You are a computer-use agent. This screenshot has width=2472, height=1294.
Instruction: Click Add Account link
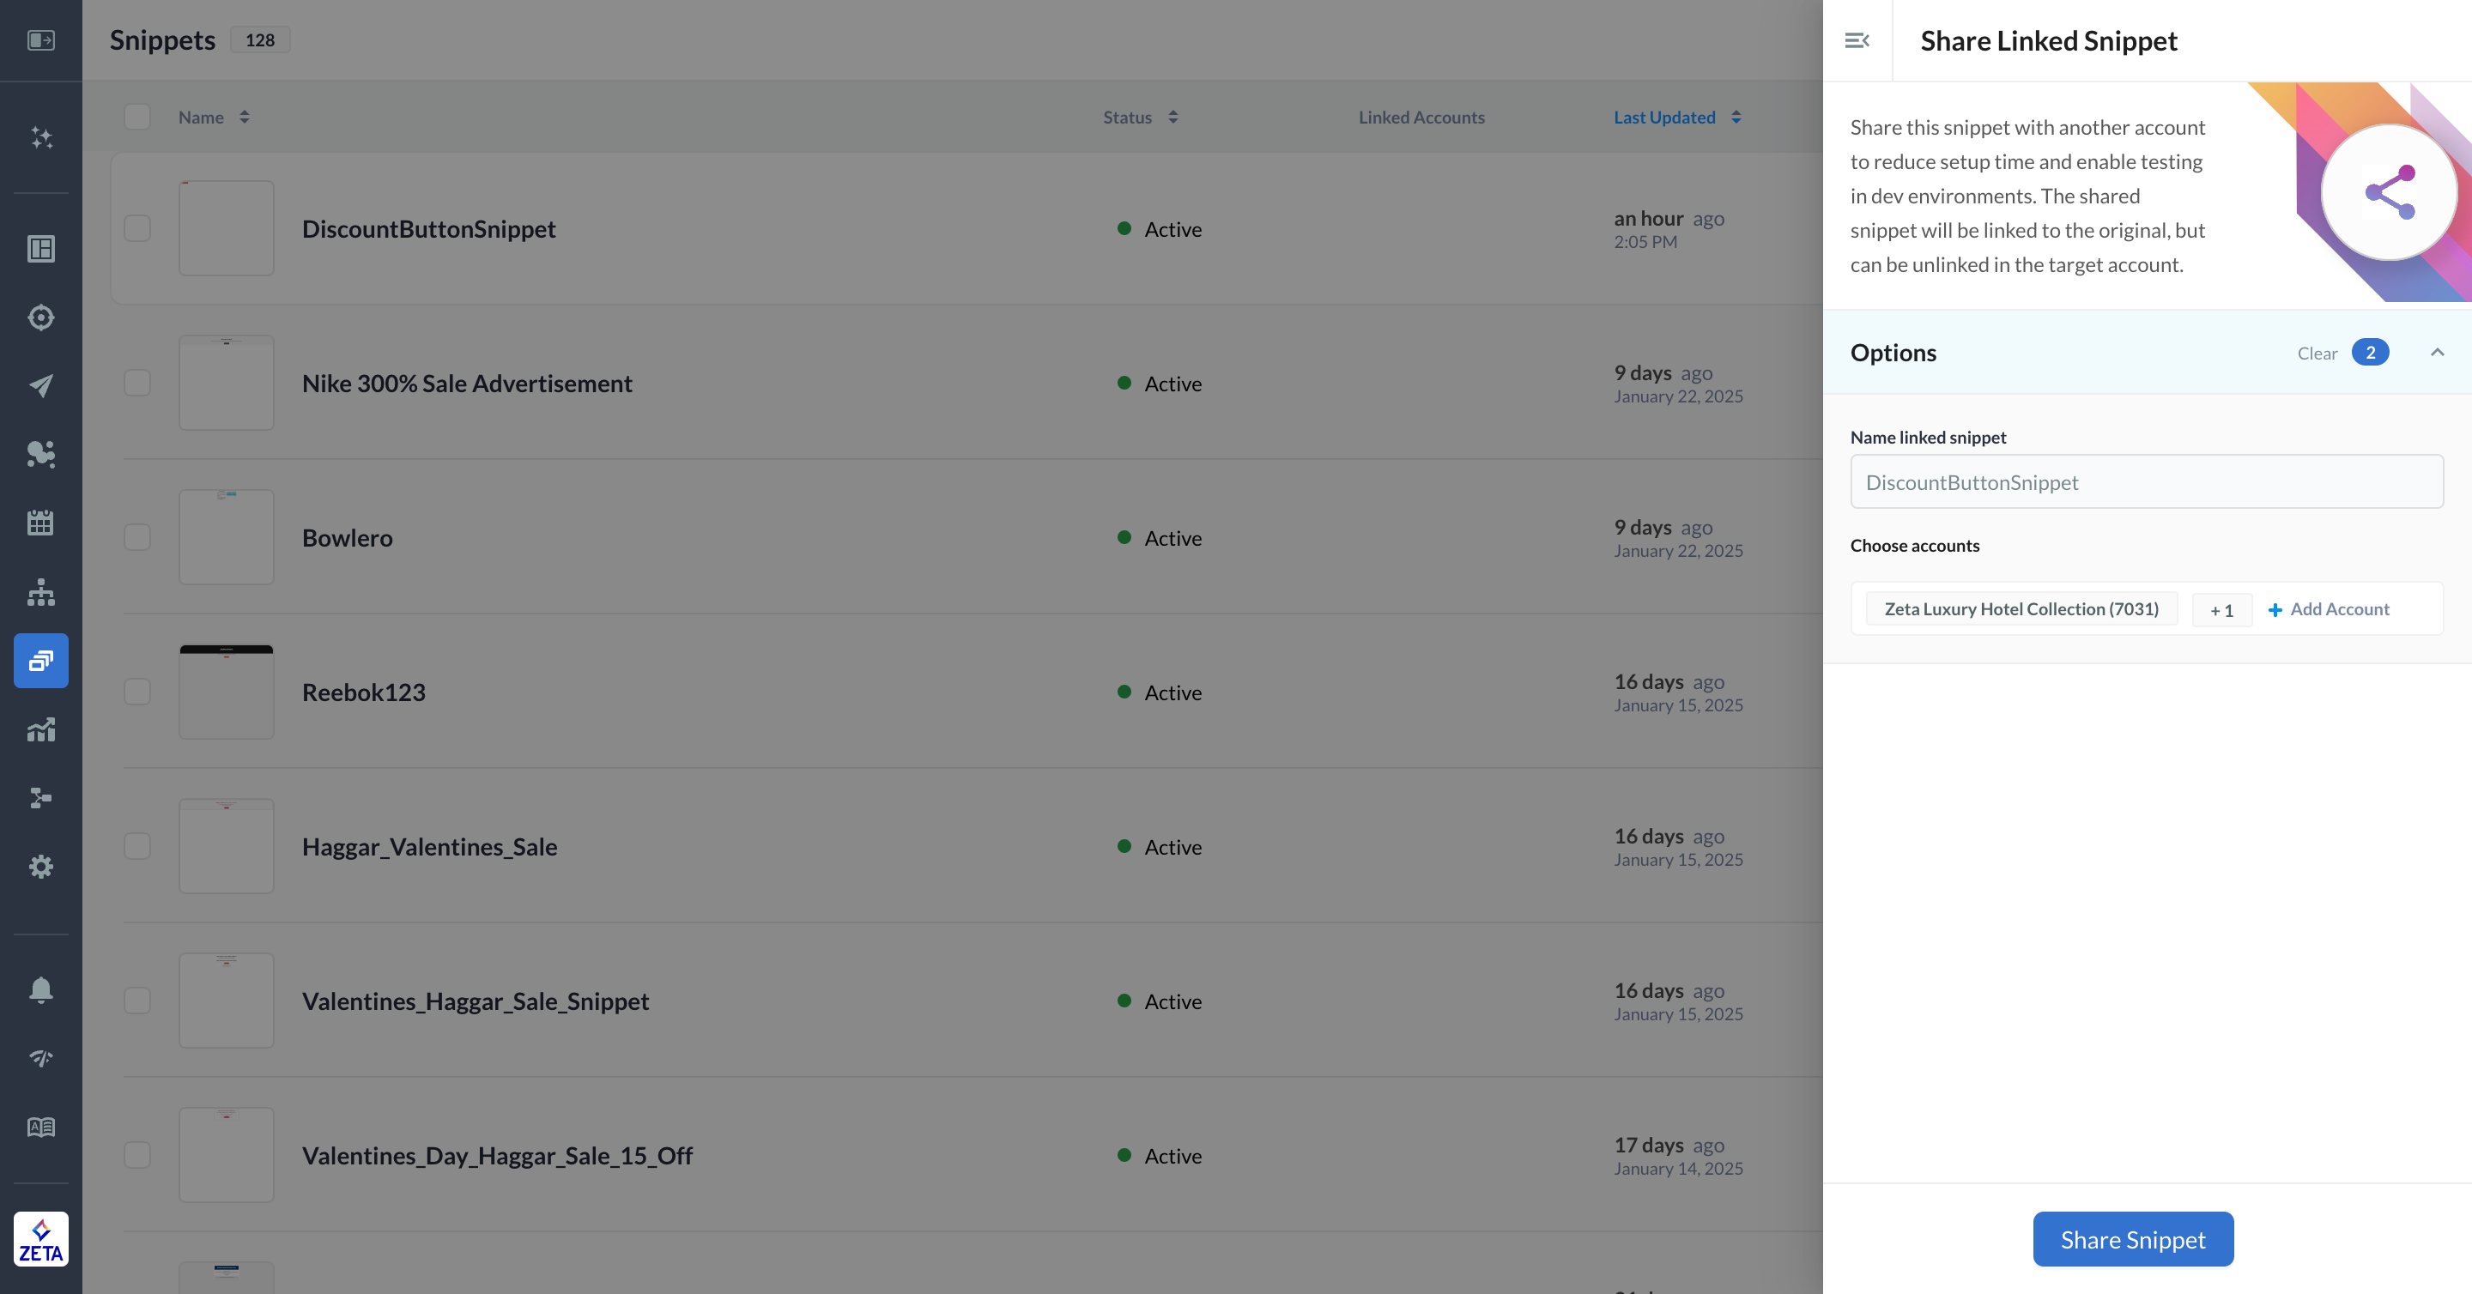(x=2340, y=609)
